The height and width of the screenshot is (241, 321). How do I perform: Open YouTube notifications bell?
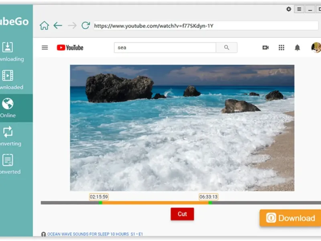[x=297, y=47]
